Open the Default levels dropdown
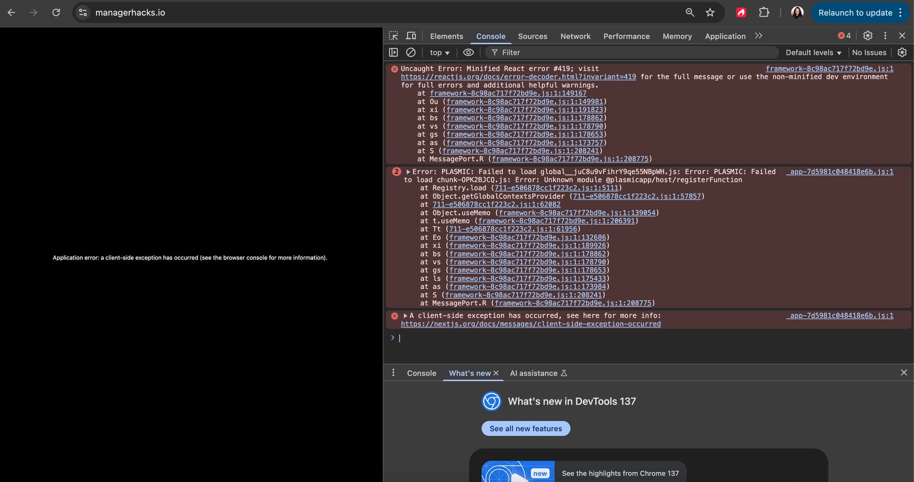The image size is (914, 482). pos(813,53)
